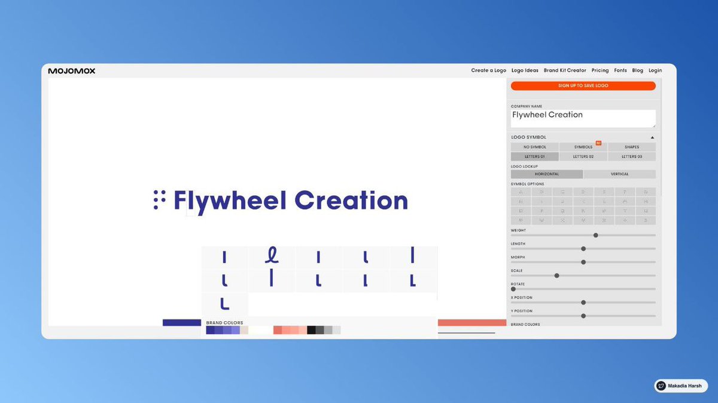The image size is (718, 403).
Task: Click Sign Up to Save Logo button
Action: 583,86
